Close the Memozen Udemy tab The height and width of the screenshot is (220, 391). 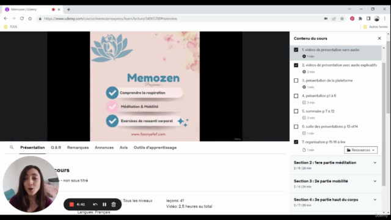click(x=59, y=10)
